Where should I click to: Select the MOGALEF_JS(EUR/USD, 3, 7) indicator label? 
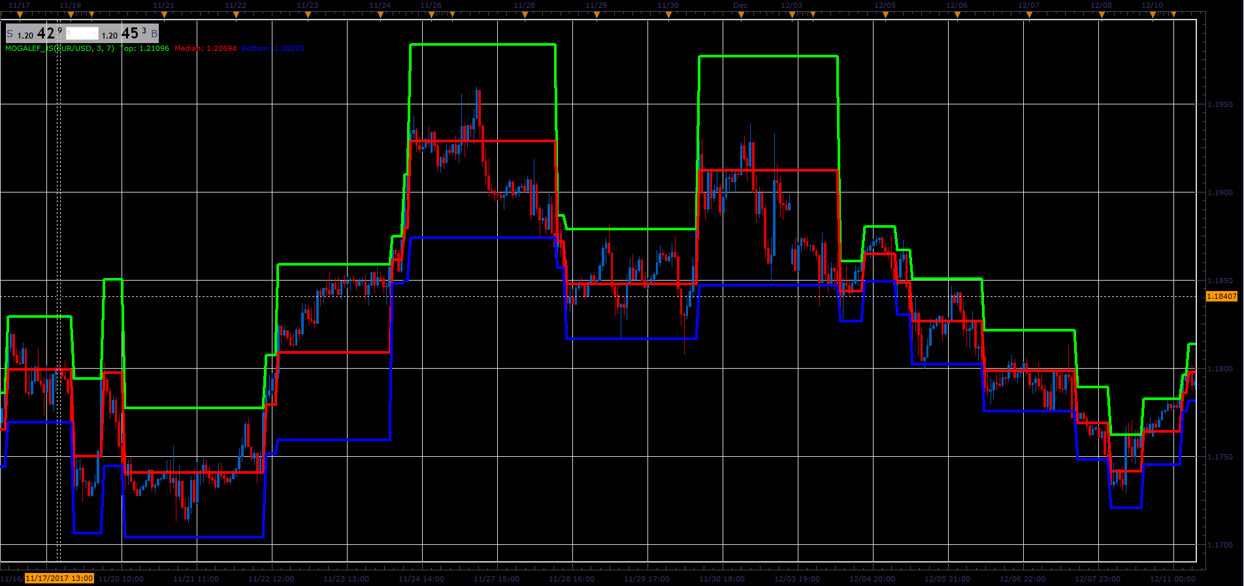[59, 48]
